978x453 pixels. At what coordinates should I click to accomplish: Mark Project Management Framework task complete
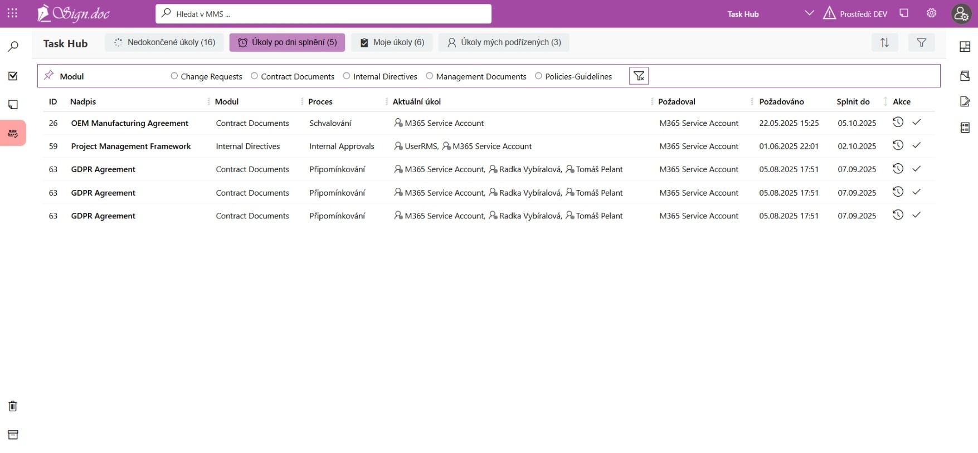coord(916,145)
